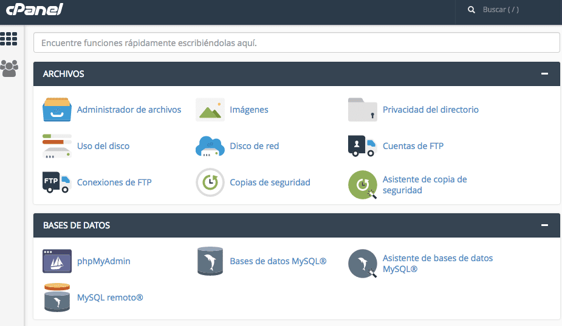Open Conexiones de FTP link
Viewport: 562px width, 326px height.
(114, 182)
